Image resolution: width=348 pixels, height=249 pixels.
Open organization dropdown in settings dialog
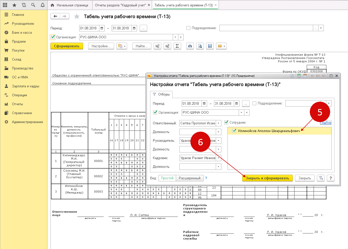click(241, 113)
